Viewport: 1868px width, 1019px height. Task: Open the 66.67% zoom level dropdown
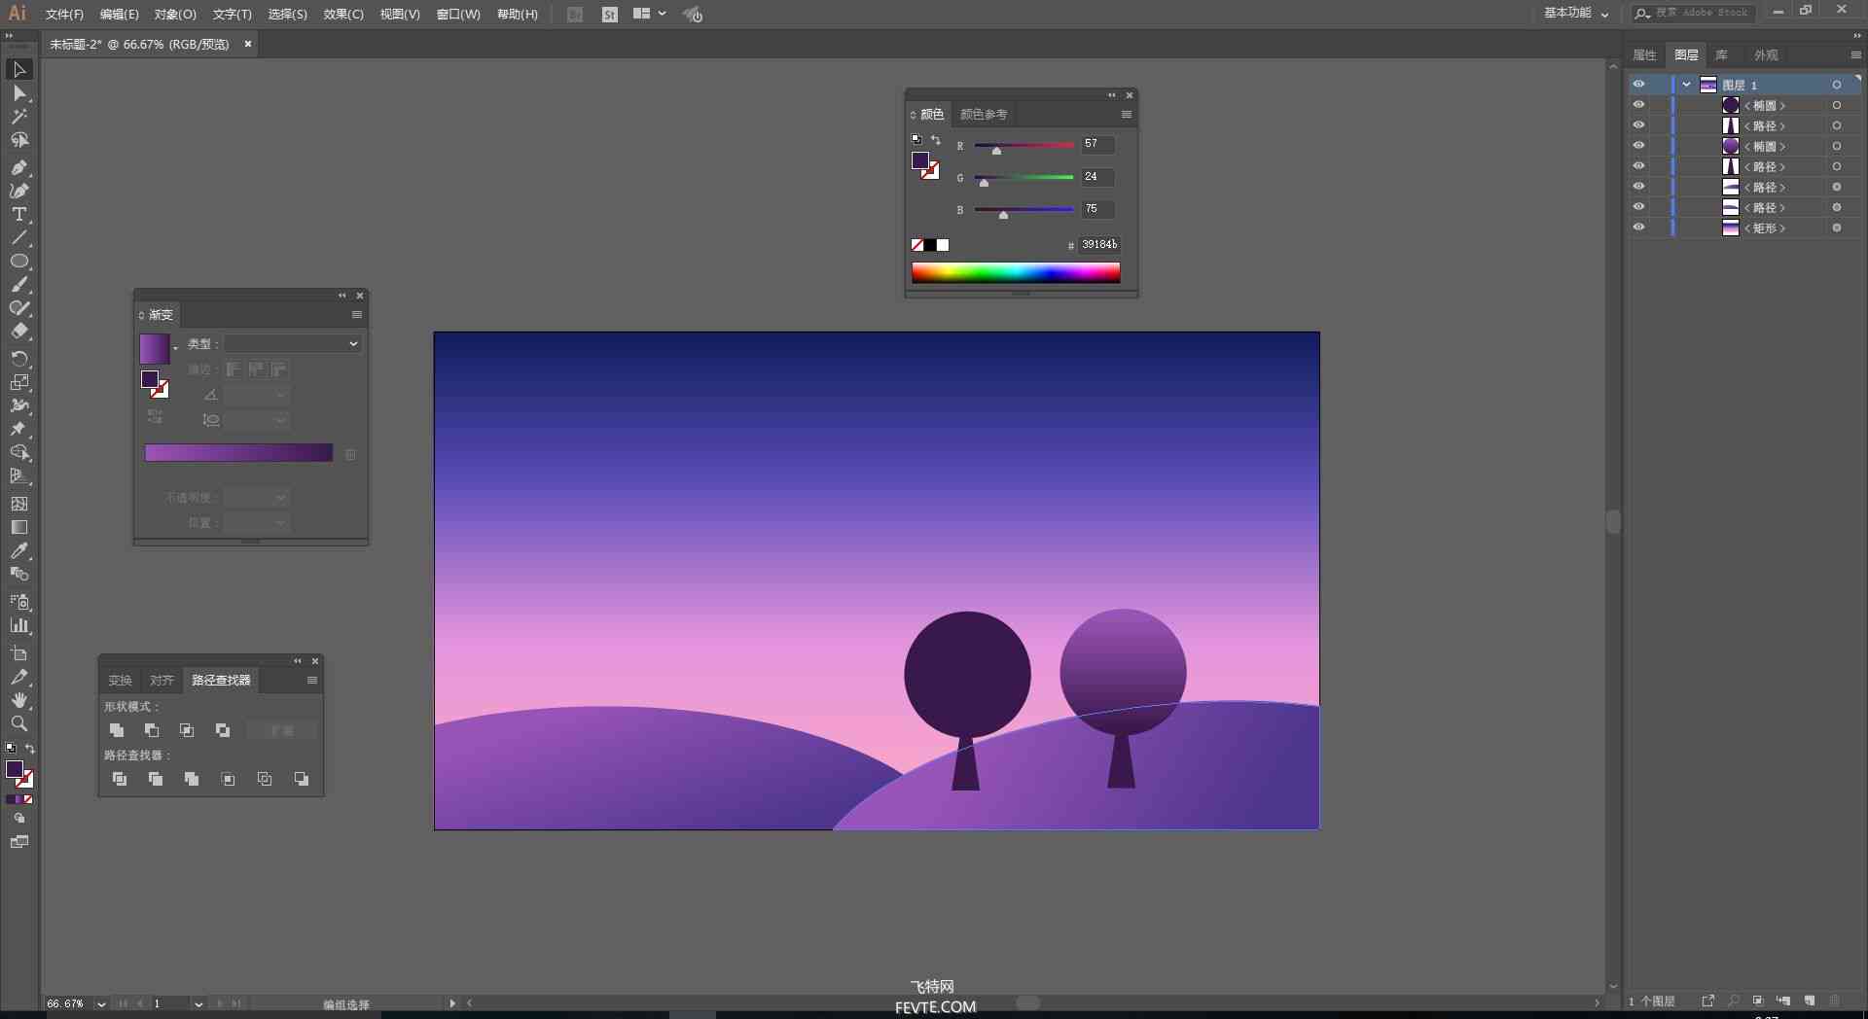[101, 1003]
